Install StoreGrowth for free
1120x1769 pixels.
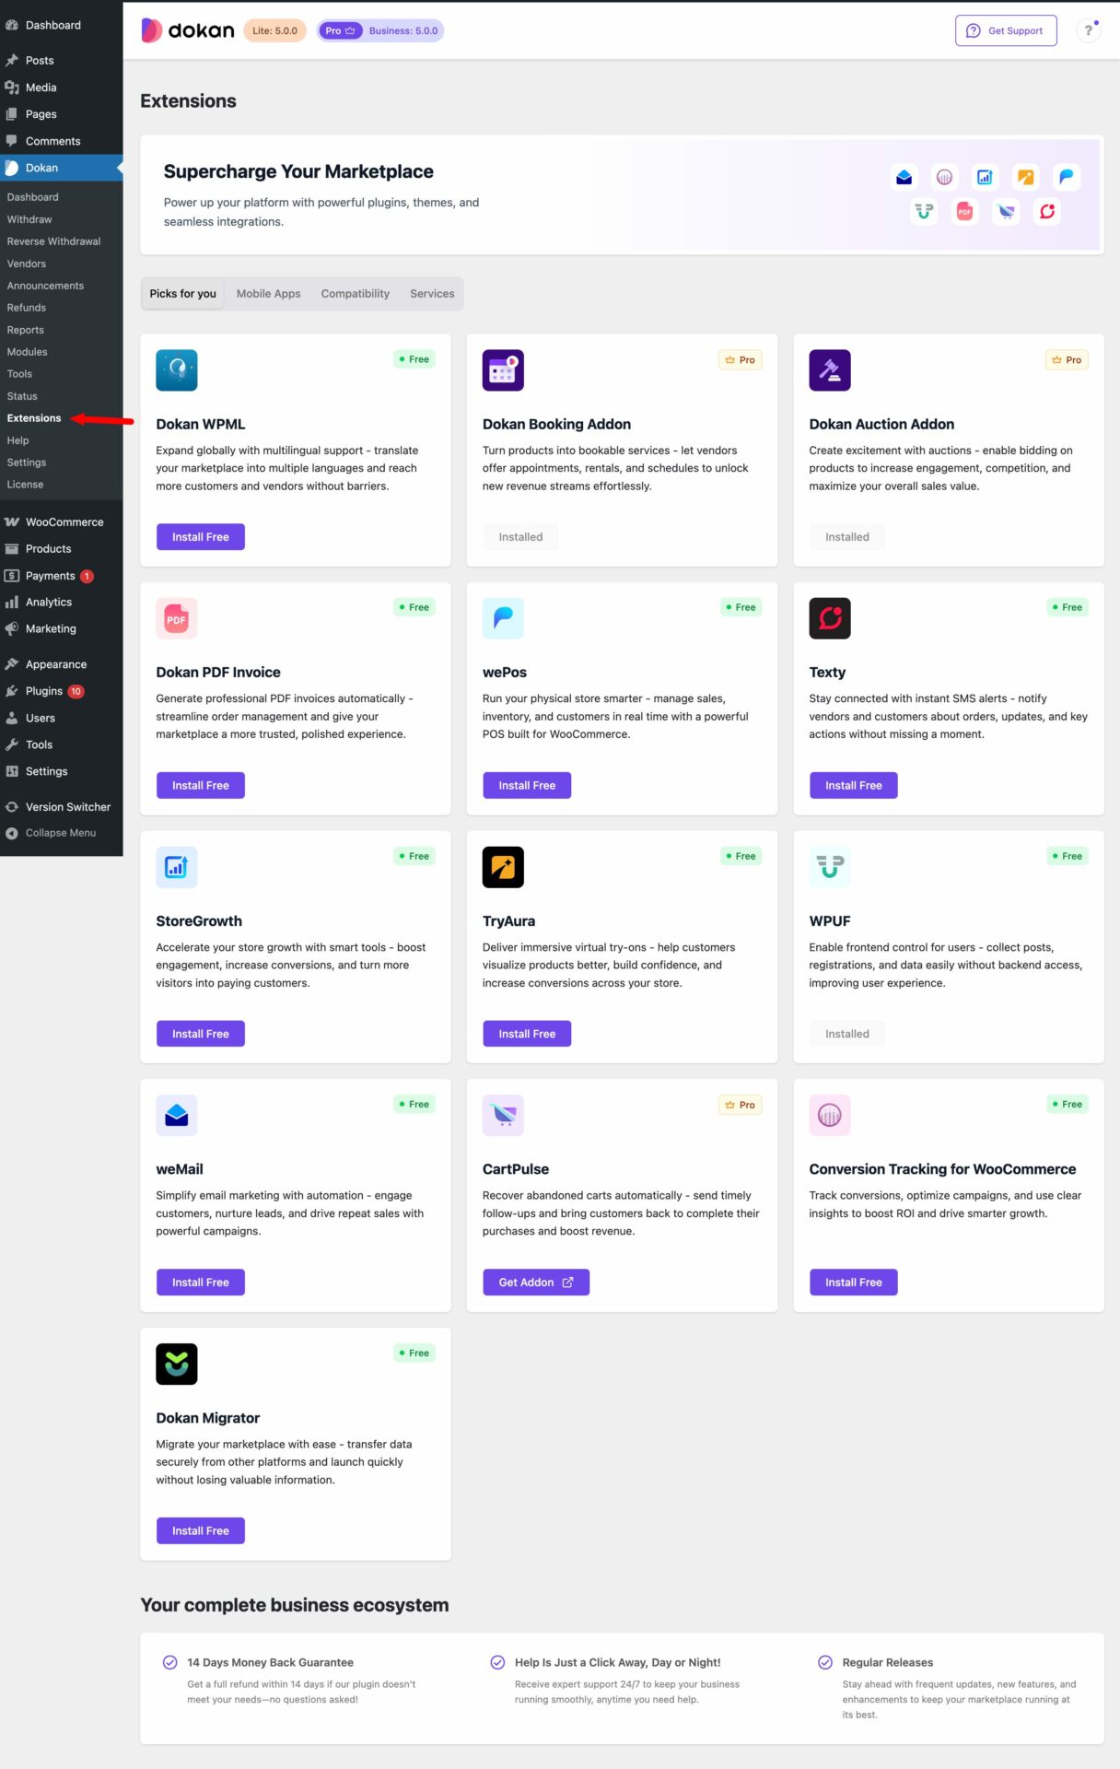tap(201, 1034)
